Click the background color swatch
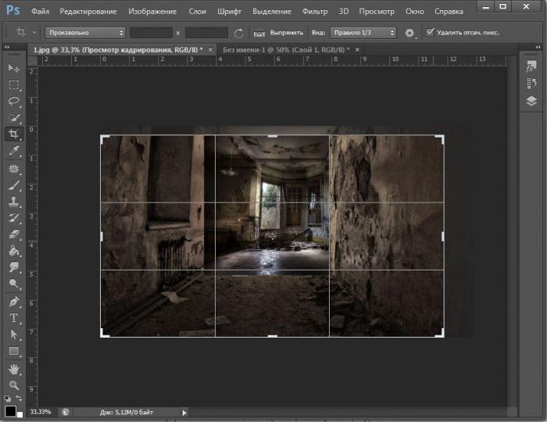The width and height of the screenshot is (547, 422). tap(20, 414)
